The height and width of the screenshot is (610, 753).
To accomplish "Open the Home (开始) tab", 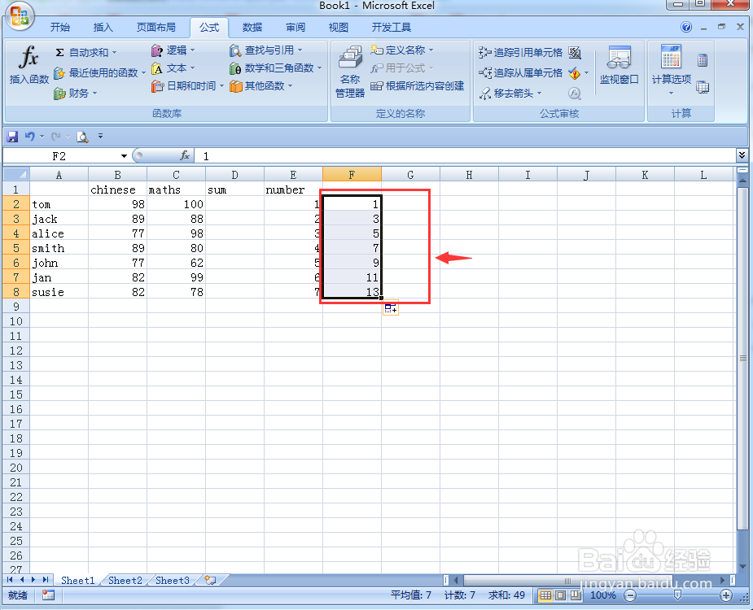I will click(60, 28).
